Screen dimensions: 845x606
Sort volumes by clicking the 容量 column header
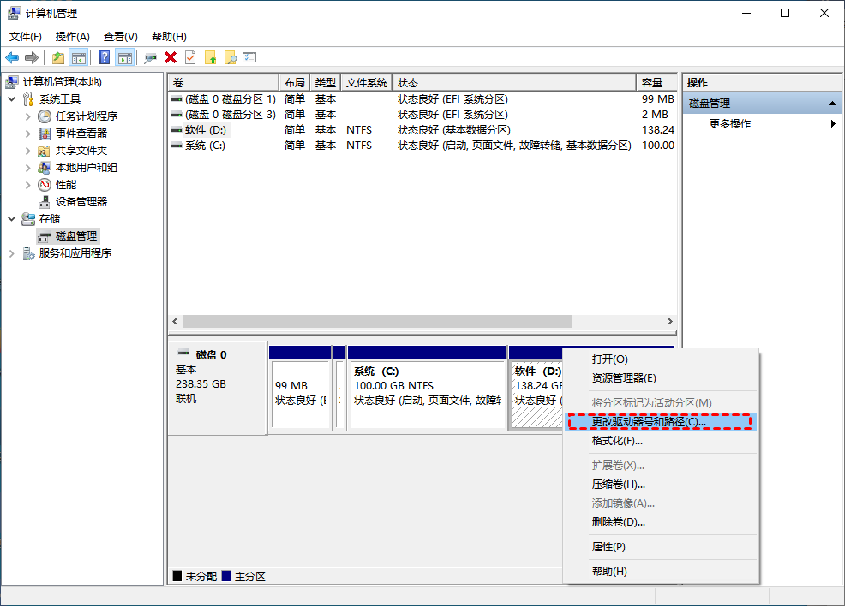(x=654, y=82)
